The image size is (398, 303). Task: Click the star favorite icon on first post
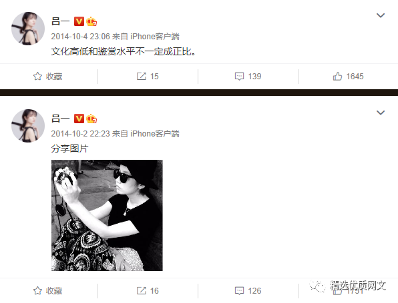(37, 76)
